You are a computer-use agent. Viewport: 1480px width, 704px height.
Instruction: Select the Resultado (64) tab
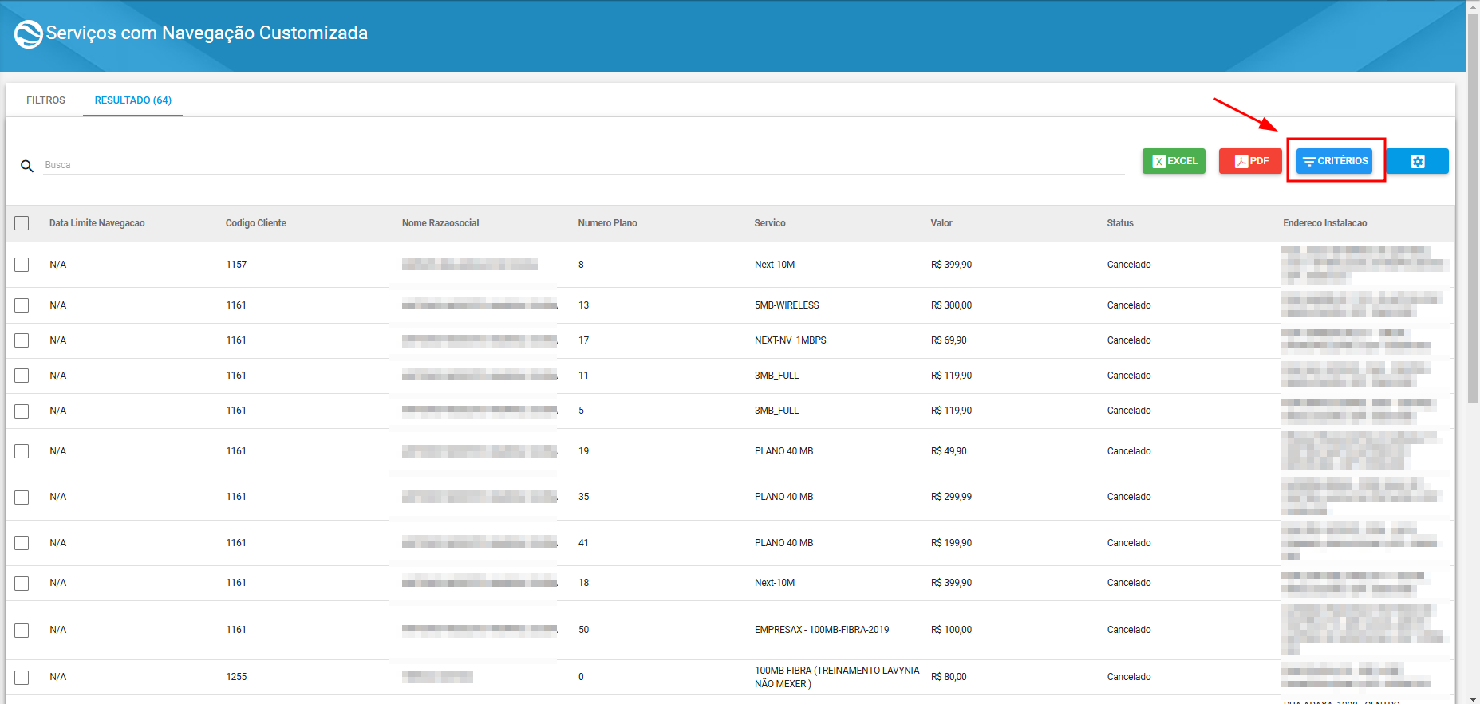pyautogui.click(x=132, y=100)
